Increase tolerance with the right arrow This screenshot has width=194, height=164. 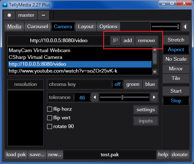click(x=154, y=97)
